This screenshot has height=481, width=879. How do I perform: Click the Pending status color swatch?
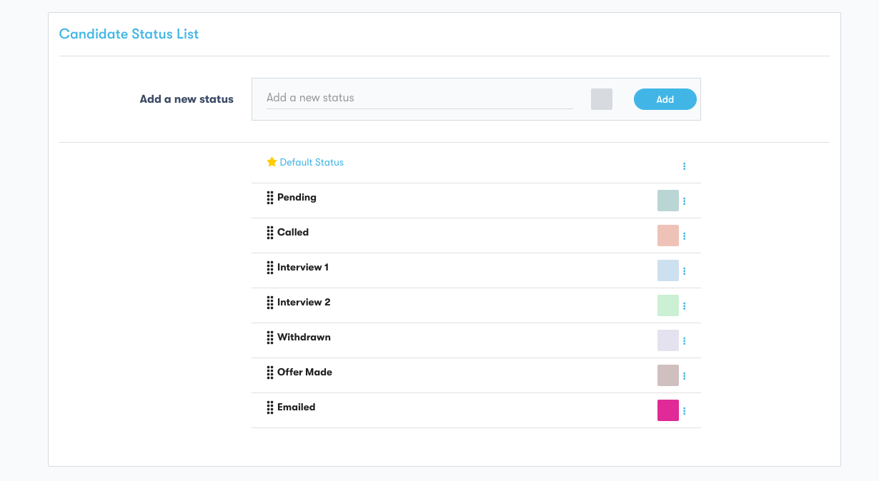[x=668, y=201]
